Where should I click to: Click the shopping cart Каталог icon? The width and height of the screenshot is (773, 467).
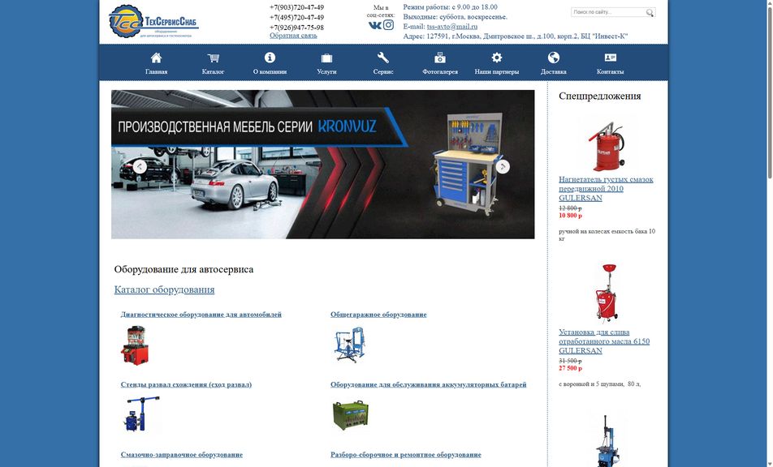coord(213,58)
